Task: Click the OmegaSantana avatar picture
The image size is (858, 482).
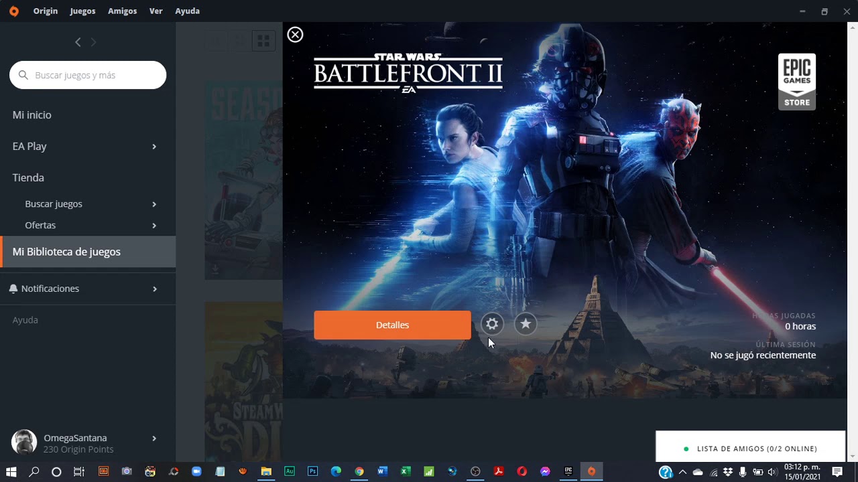Action: pyautogui.click(x=24, y=442)
